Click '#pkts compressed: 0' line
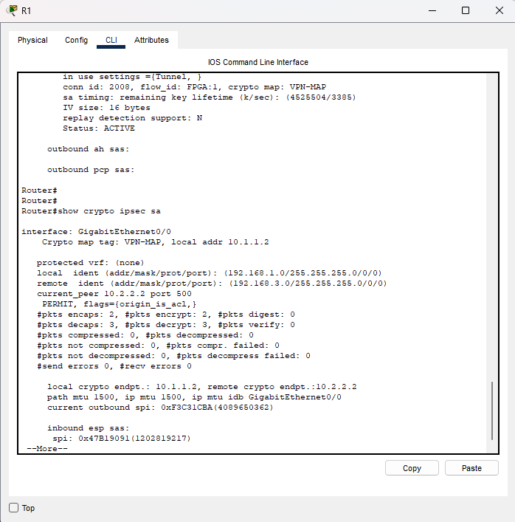Image resolution: width=515 pixels, height=522 pixels. pyautogui.click(x=145, y=335)
